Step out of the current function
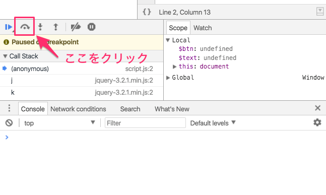Screen dimensions: 326x195 point(55,27)
